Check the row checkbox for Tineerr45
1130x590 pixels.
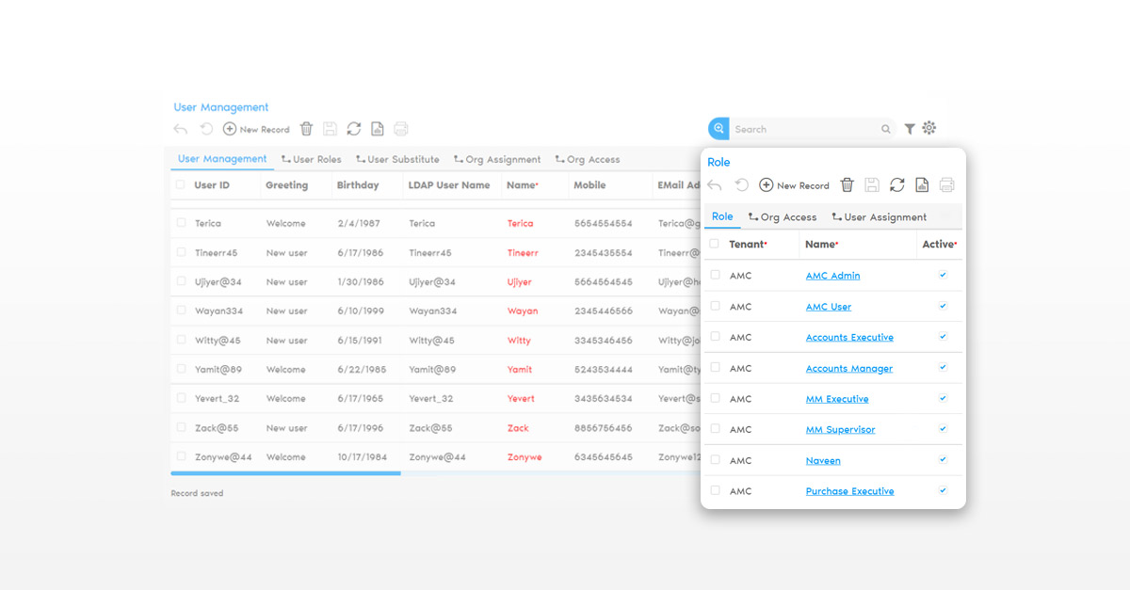pos(181,252)
